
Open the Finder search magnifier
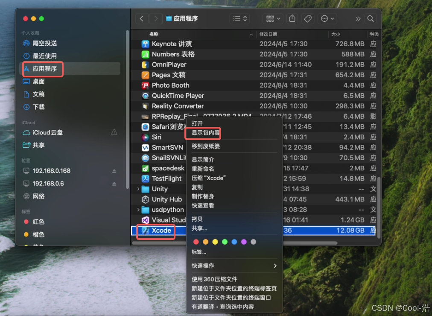click(x=371, y=18)
